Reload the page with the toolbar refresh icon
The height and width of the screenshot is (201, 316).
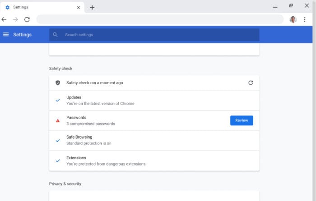(27, 19)
